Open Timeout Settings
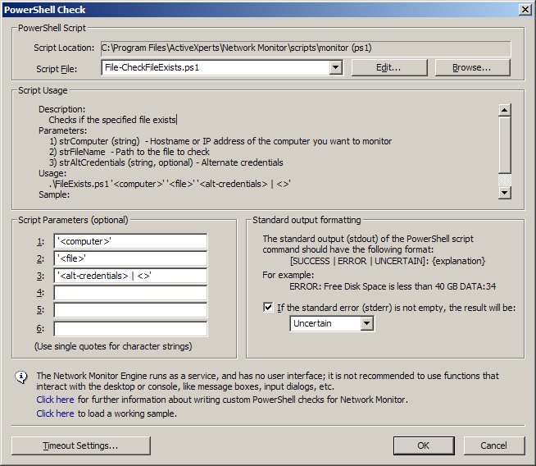 [x=81, y=445]
